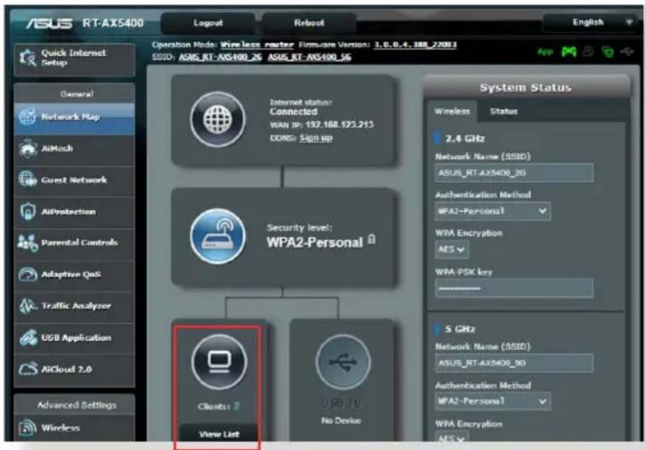
Task: Click the firmware version link
Action: [416, 44]
